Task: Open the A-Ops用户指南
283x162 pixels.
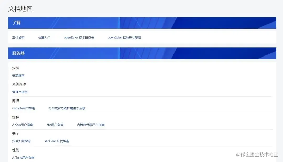Action: coord(23,125)
